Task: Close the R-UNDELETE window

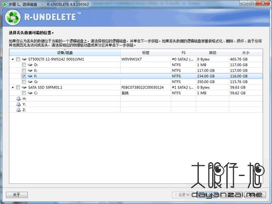Action: pyautogui.click(x=262, y=3)
